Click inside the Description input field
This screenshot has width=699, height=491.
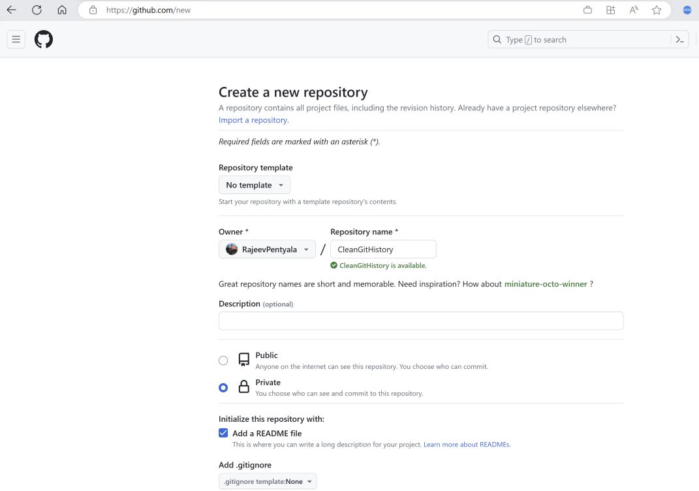tap(420, 321)
